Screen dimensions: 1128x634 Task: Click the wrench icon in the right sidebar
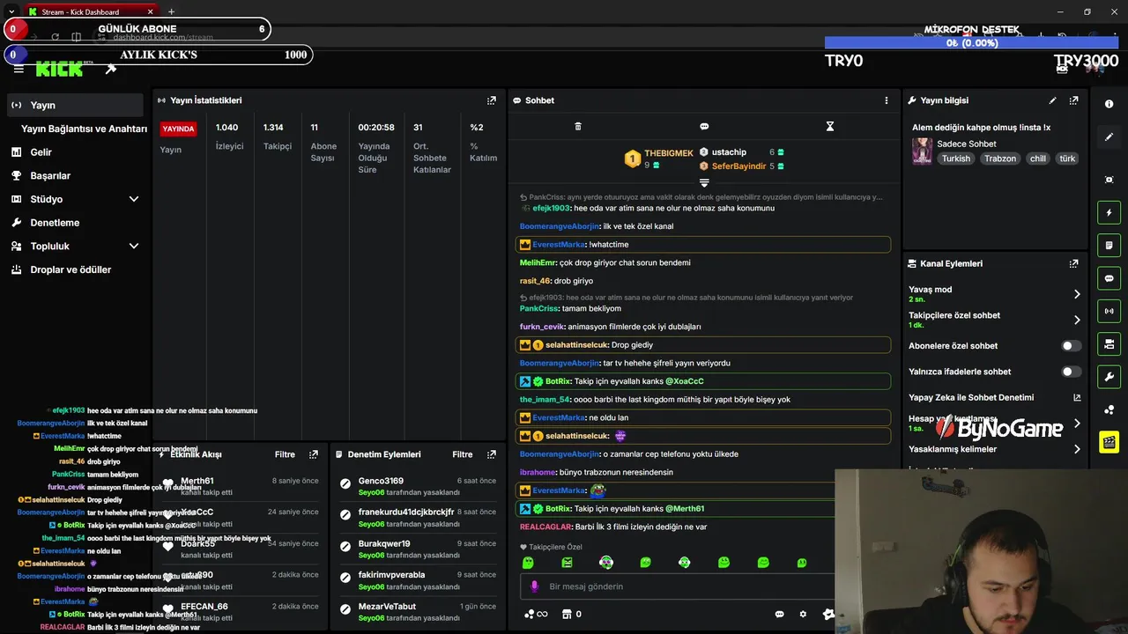click(1109, 377)
